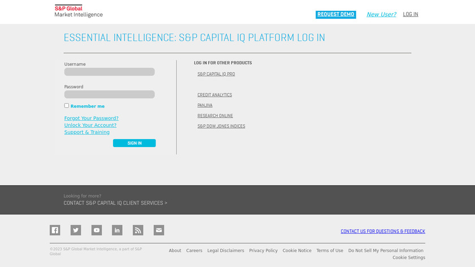Focus the Username input field

click(109, 72)
